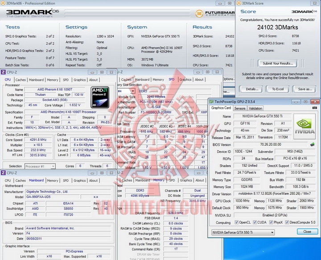Select the SPD tab in CPU-Z DRAM timings window
Image resolution: width=321 pixels, height=260 pixels.
click(x=172, y=180)
